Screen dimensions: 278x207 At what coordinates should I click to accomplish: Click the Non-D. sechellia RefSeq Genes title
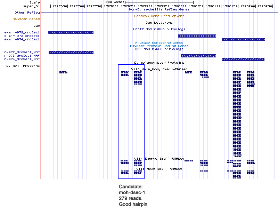pyautogui.click(x=159, y=9)
